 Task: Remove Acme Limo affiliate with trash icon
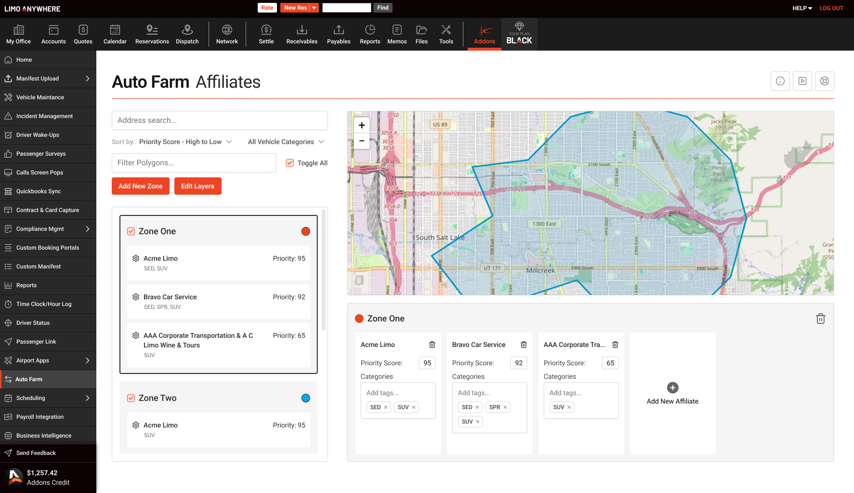[432, 345]
